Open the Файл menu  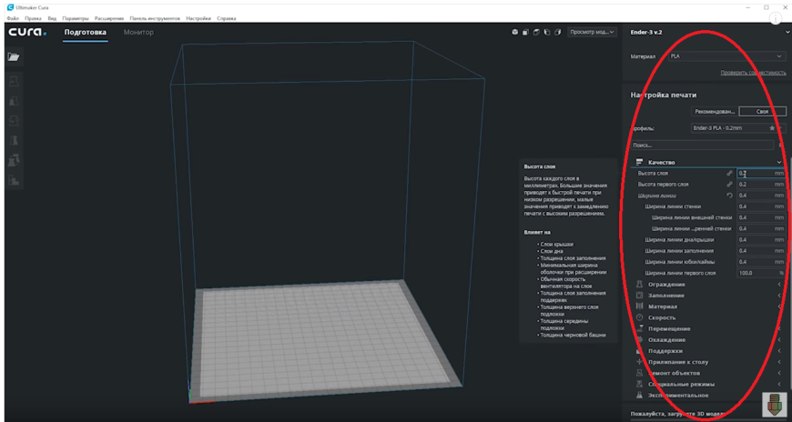(13, 18)
